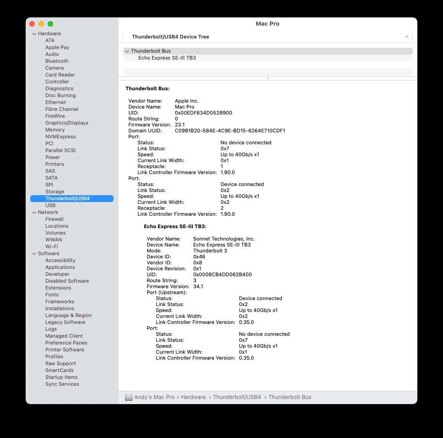This screenshot has height=438, width=443.
Task: Select Wi-Fi under Network
Action: coord(52,246)
